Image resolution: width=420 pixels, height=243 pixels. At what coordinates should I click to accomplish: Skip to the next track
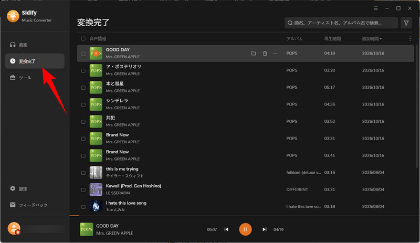265,229
